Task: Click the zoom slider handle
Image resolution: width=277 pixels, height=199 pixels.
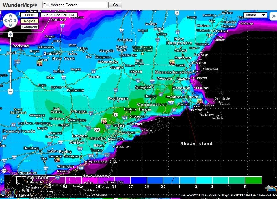Action: [x=10, y=71]
